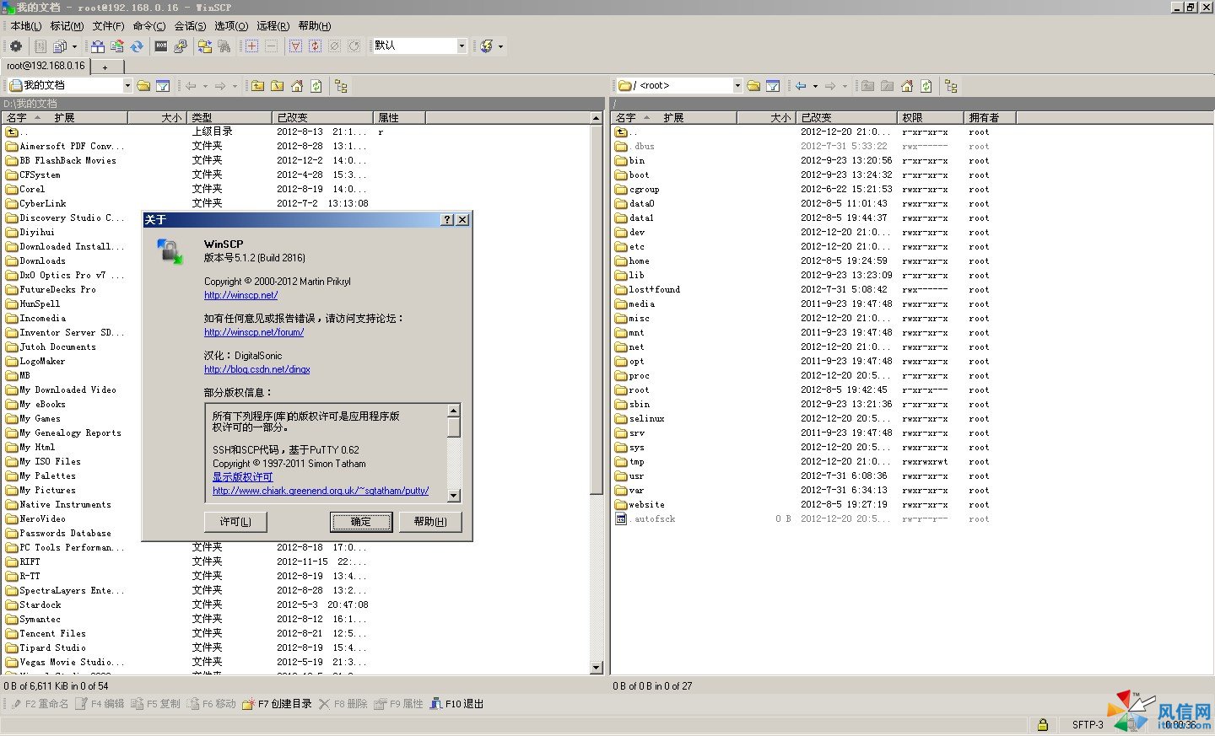The width and height of the screenshot is (1215, 736).
Task: Expand the remote path dropdown showing <root>
Action: (x=737, y=85)
